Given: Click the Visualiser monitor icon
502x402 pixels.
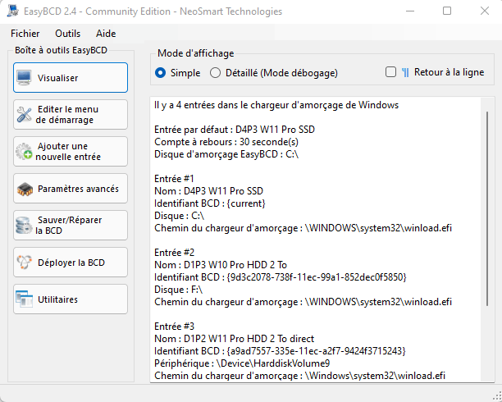Looking at the screenshot, I should pyautogui.click(x=24, y=78).
